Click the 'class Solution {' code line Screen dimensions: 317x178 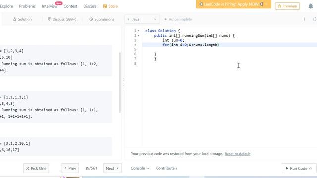pyautogui.click(x=162, y=31)
